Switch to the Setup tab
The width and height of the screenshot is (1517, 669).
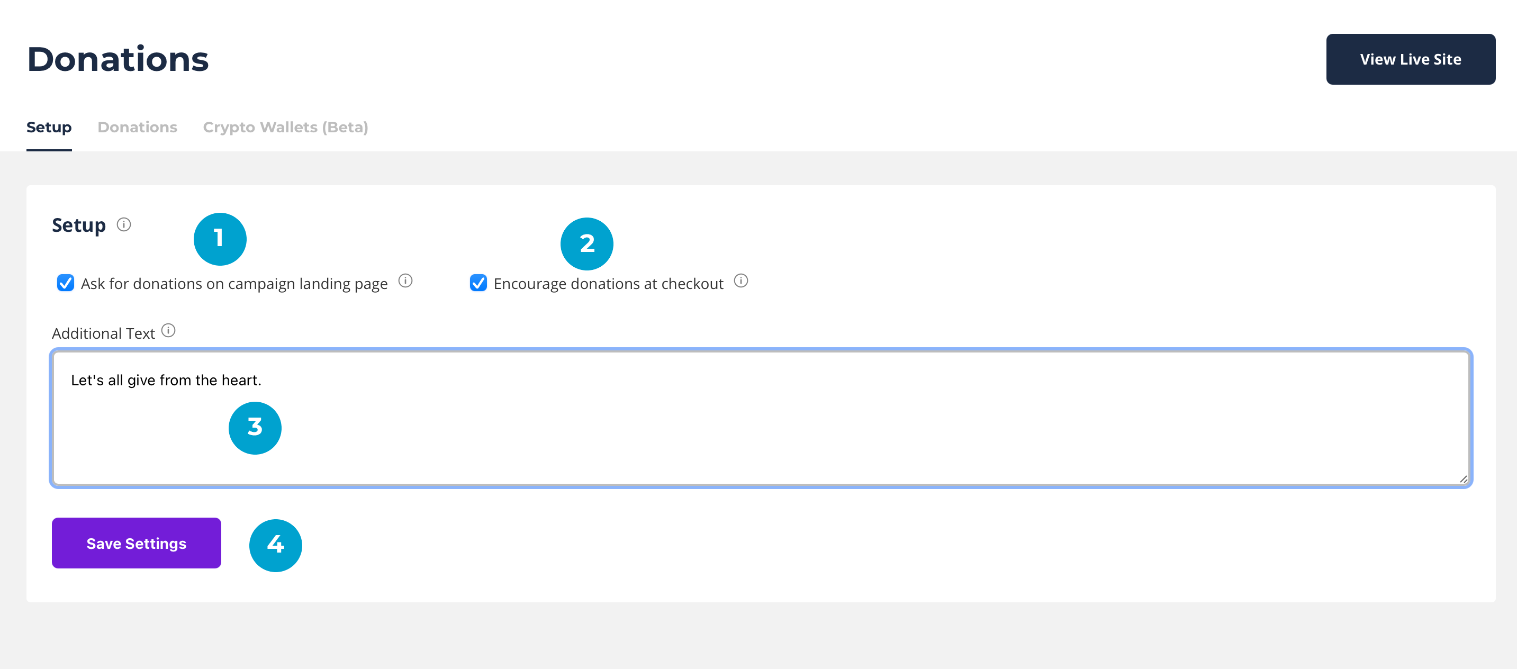[49, 127]
